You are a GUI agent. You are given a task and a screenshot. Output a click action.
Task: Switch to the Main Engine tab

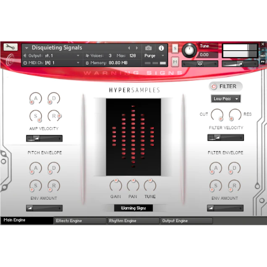click(27, 221)
